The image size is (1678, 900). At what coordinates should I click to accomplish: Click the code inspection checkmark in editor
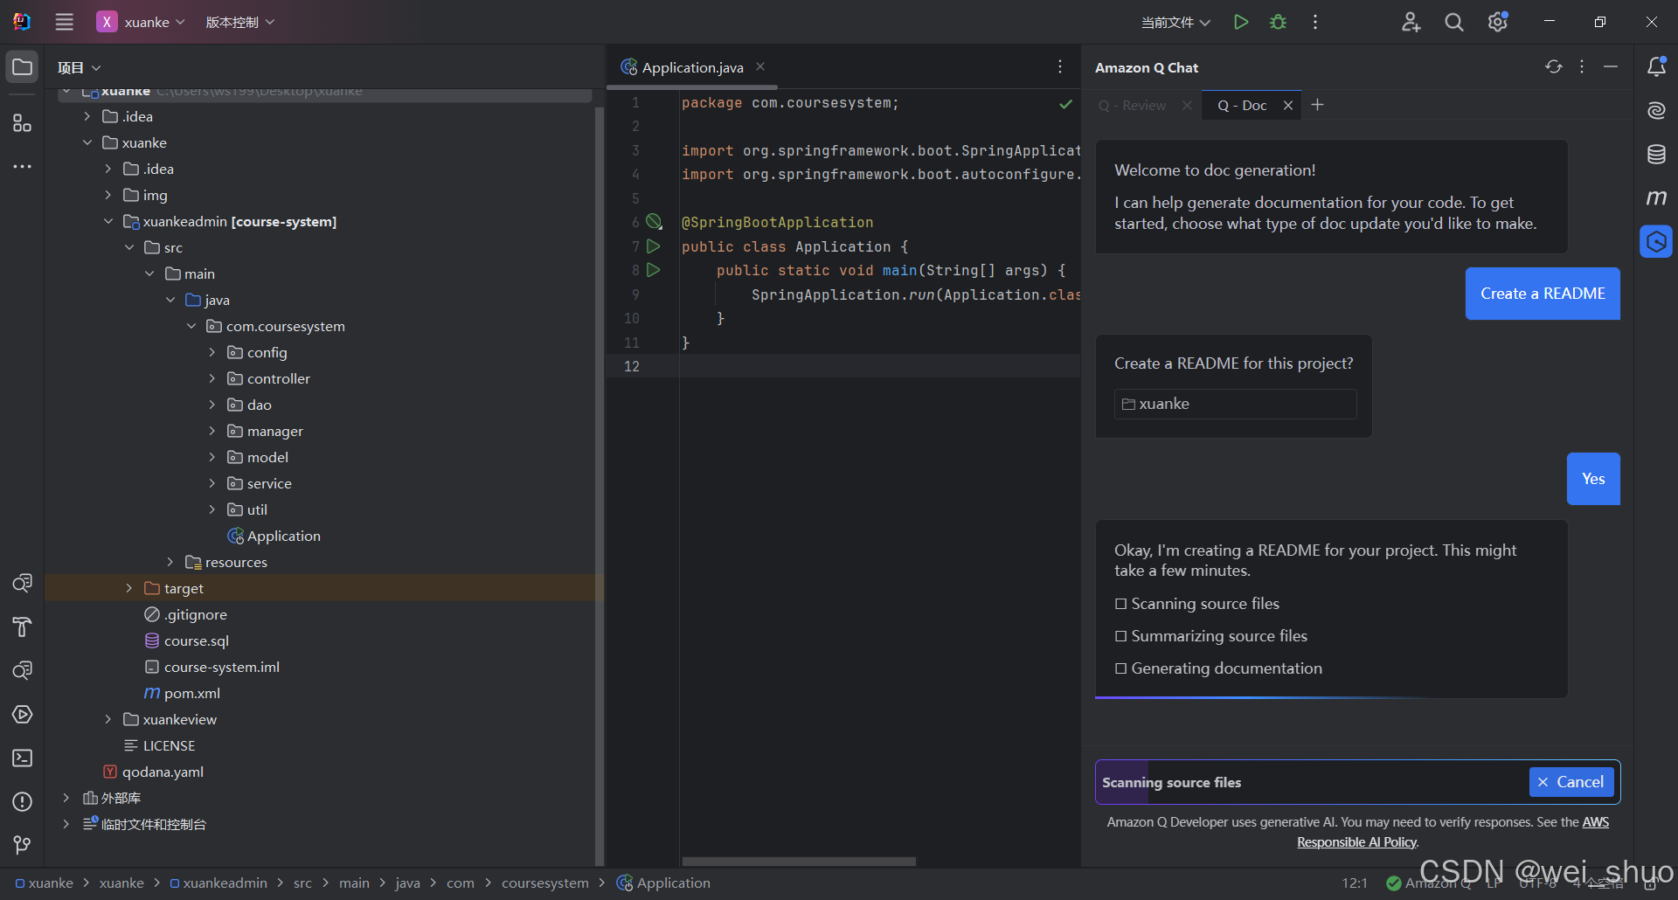point(1065,104)
